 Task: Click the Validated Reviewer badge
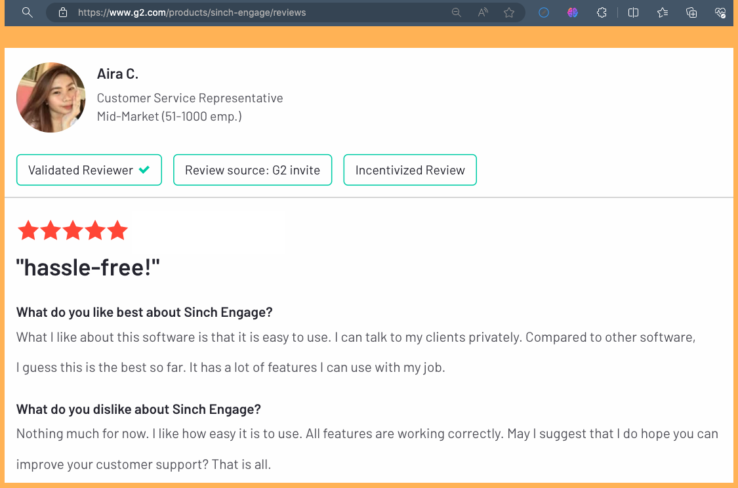[x=89, y=170]
